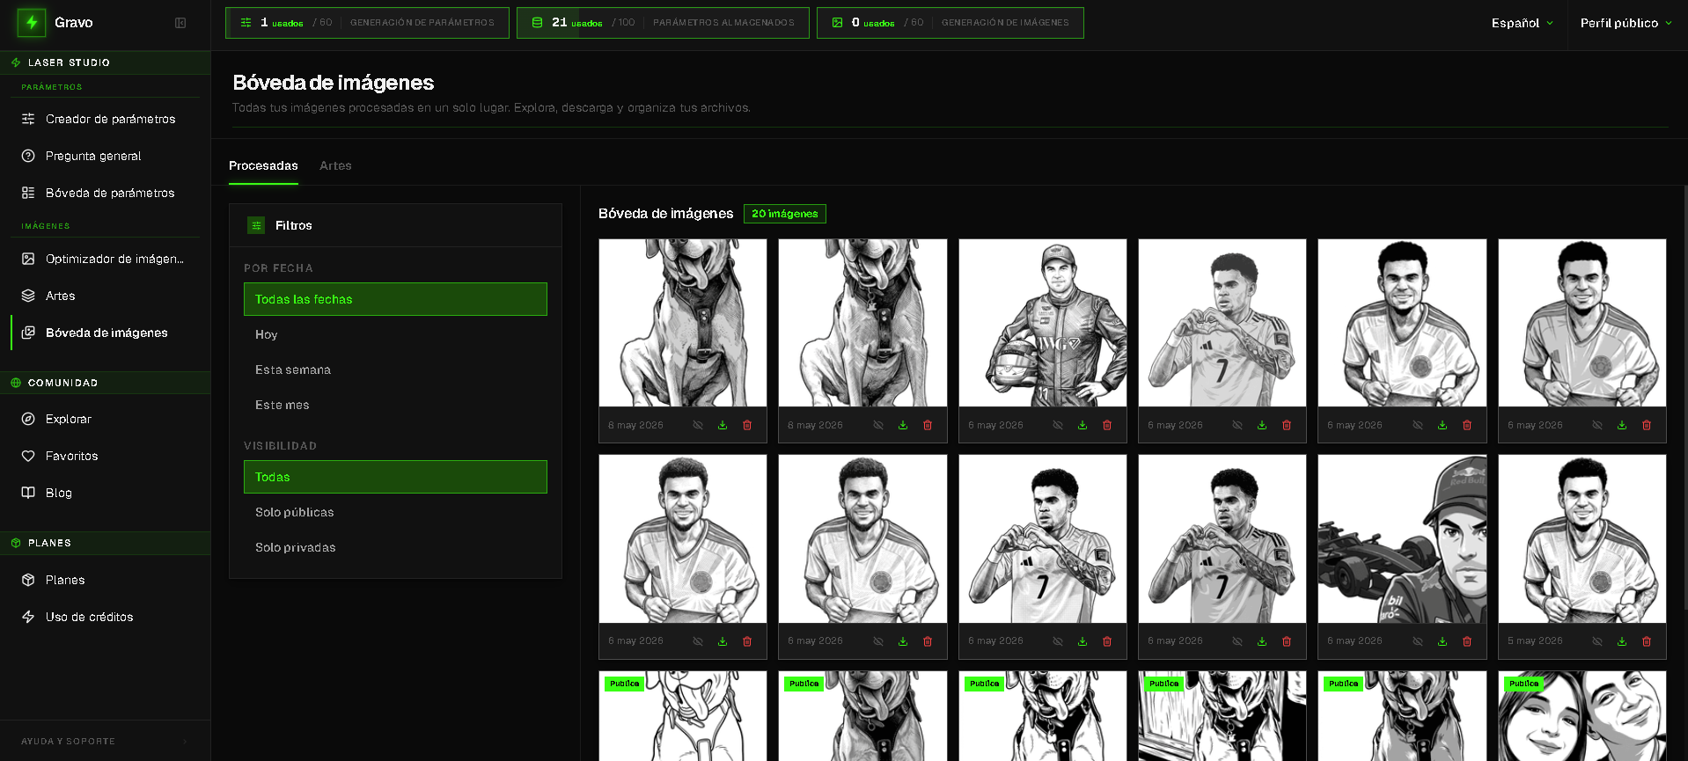Toggle visibility of the 5 may 2026 image
Image resolution: width=1688 pixels, height=761 pixels.
[x=1597, y=641]
